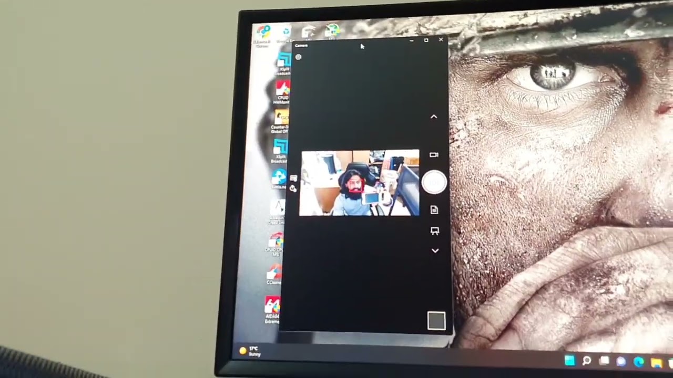Open the camera roll thumbnail
The width and height of the screenshot is (673, 378).
click(436, 321)
